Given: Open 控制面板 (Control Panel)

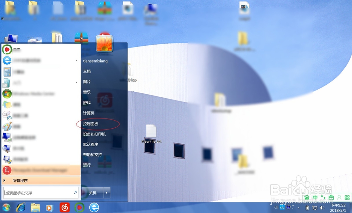Looking at the screenshot, I should tap(91, 124).
